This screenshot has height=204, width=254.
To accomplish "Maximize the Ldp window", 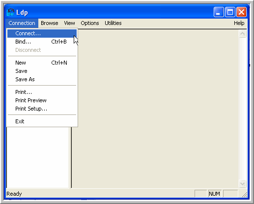I will 230,12.
